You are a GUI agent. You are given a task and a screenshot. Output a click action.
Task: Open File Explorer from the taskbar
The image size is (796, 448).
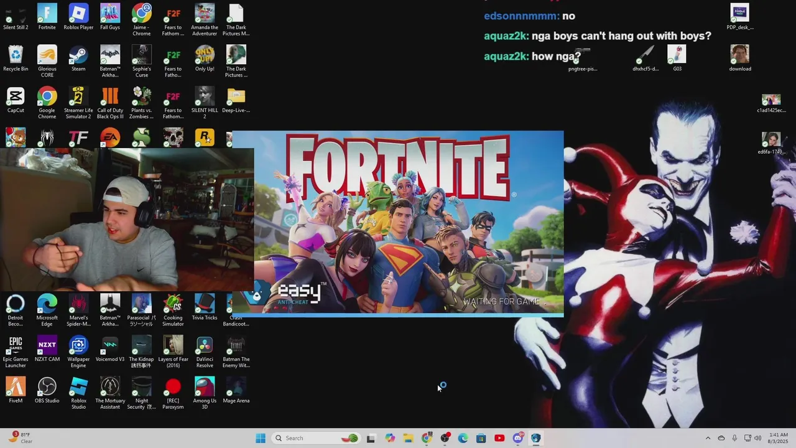tap(408, 438)
